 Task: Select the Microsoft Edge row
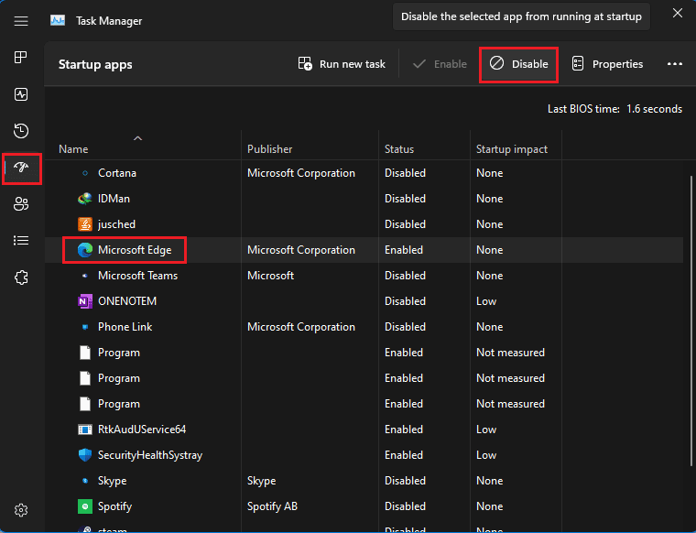point(364,250)
